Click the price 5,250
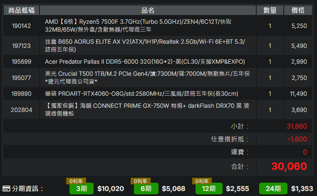The width and height of the screenshot is (317, 196). [299, 26]
